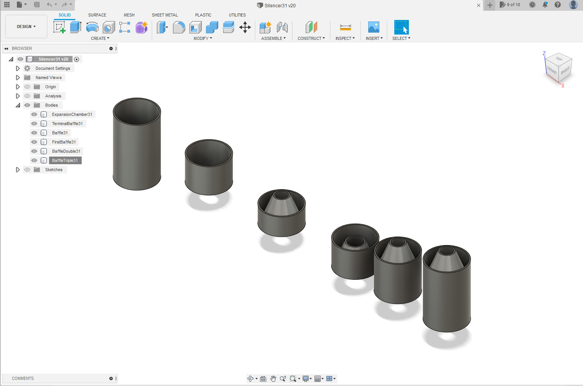Redo the last action
Screen dimensions: 583x386
point(64,5)
